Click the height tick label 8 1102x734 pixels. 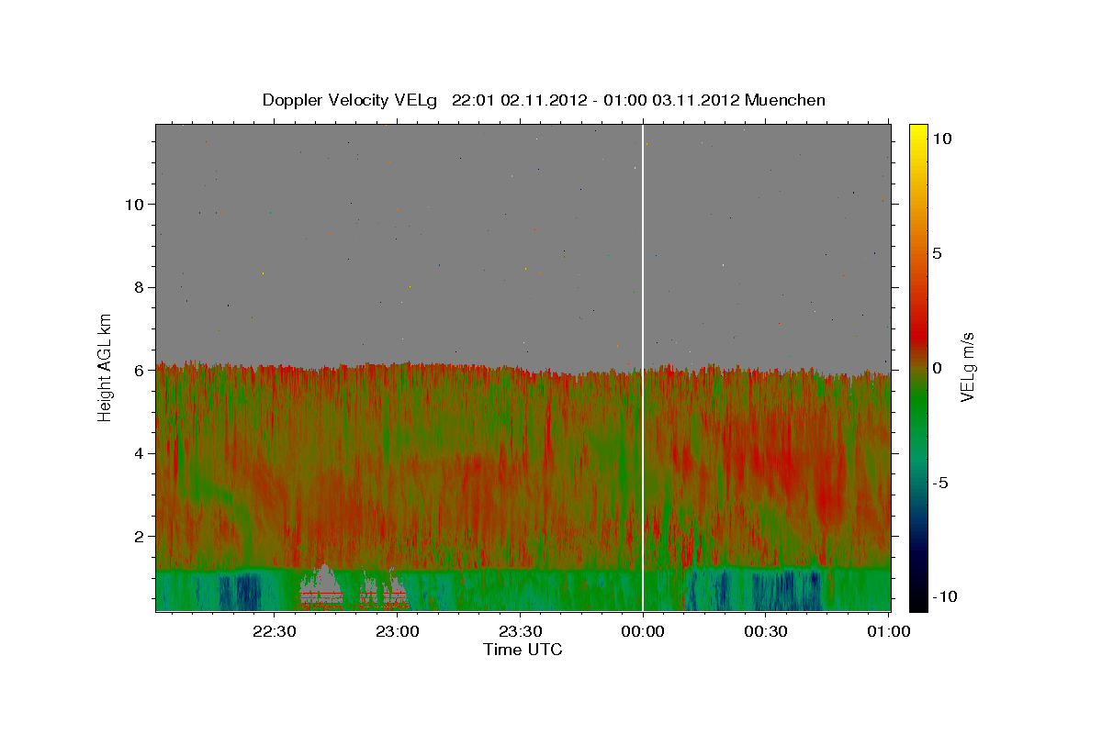click(139, 287)
